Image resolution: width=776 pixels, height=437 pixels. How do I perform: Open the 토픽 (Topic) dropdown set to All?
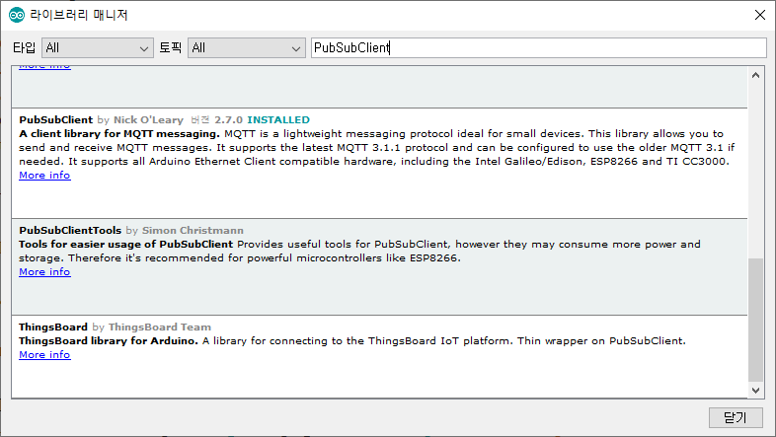(x=247, y=48)
